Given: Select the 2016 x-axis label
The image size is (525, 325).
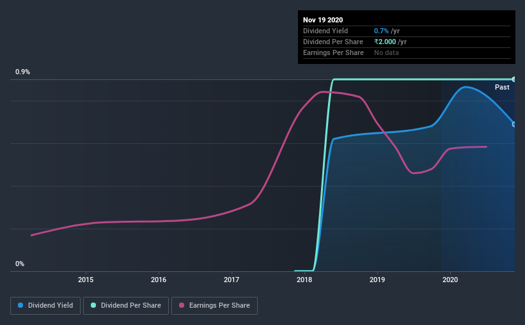Looking at the screenshot, I should click(x=159, y=280).
